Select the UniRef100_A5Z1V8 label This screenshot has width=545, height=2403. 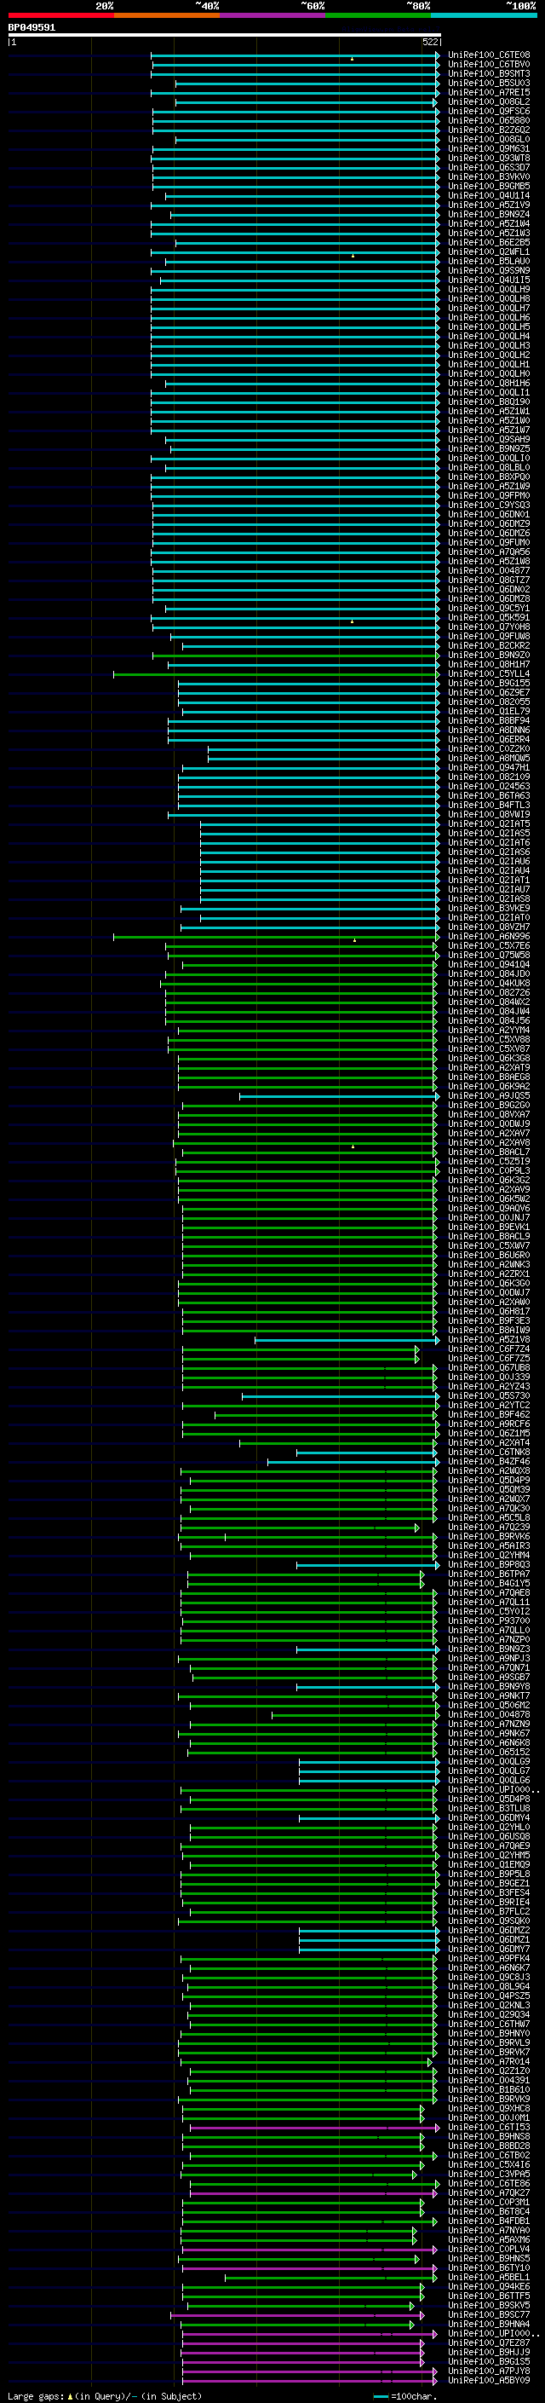488,1339
